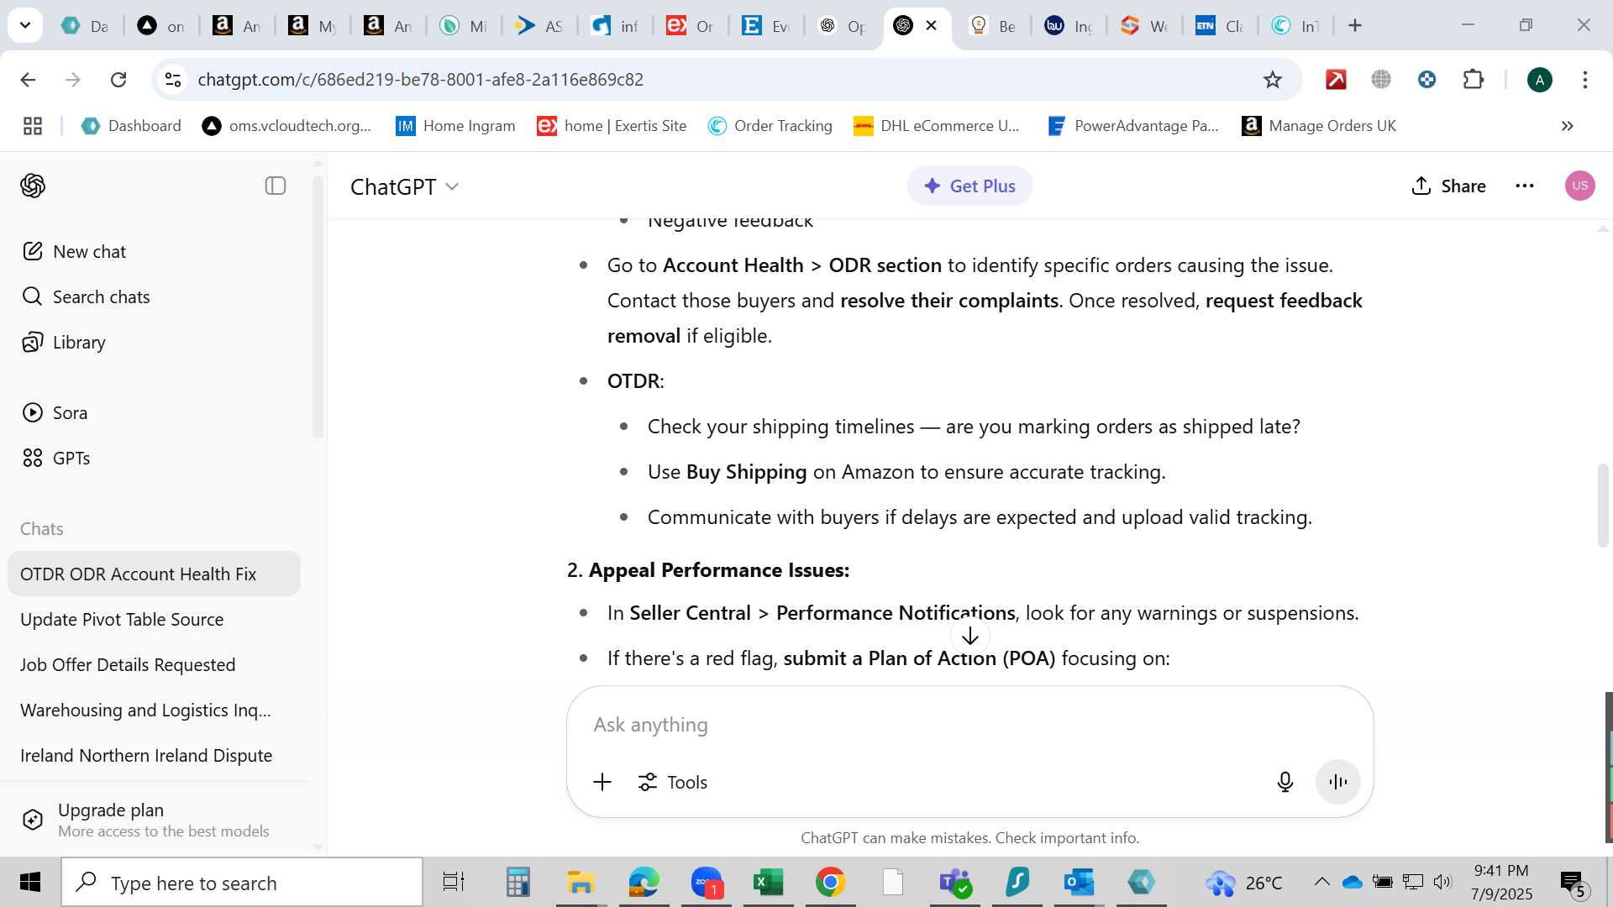Open the DHL eCommerce bookmark
1613x907 pixels.
[x=937, y=126]
